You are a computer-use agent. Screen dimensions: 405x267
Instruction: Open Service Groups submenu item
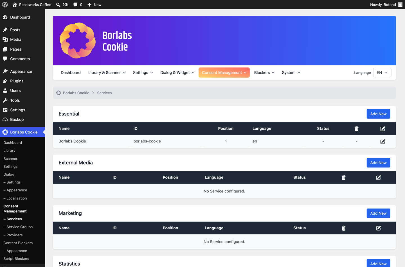tap(18, 227)
